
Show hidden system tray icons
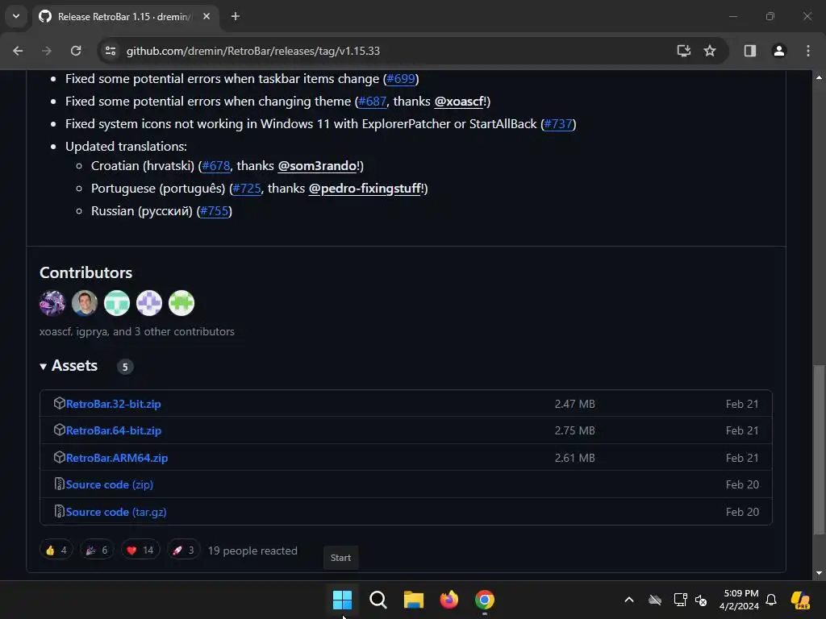629,600
